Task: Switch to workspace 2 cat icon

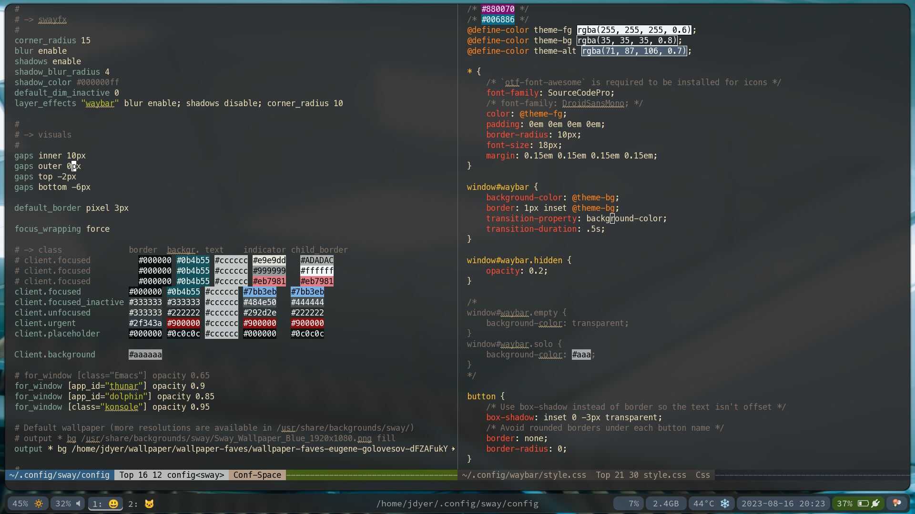Action: coord(149,504)
